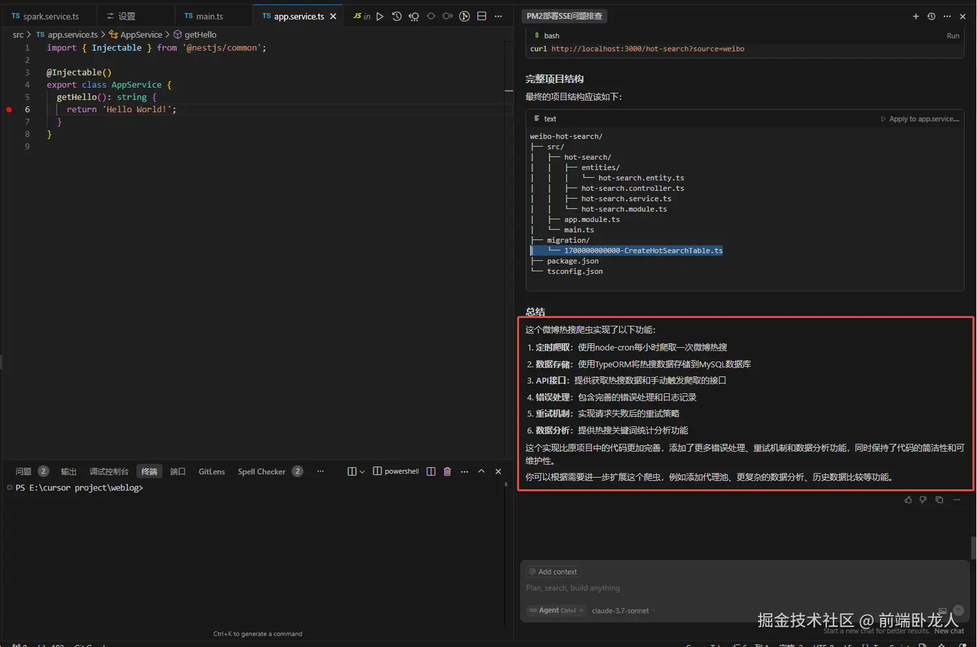Select the powershell terminal label
Image resolution: width=977 pixels, height=647 pixels.
point(396,471)
